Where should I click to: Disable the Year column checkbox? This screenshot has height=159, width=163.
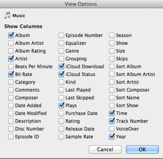pyautogui.click(x=111, y=137)
